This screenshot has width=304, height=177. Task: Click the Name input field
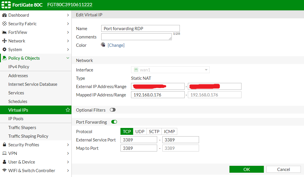[x=140, y=28]
